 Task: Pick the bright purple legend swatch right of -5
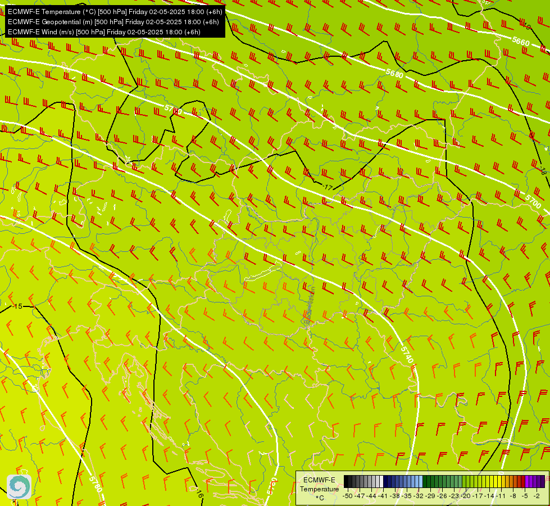click(527, 481)
